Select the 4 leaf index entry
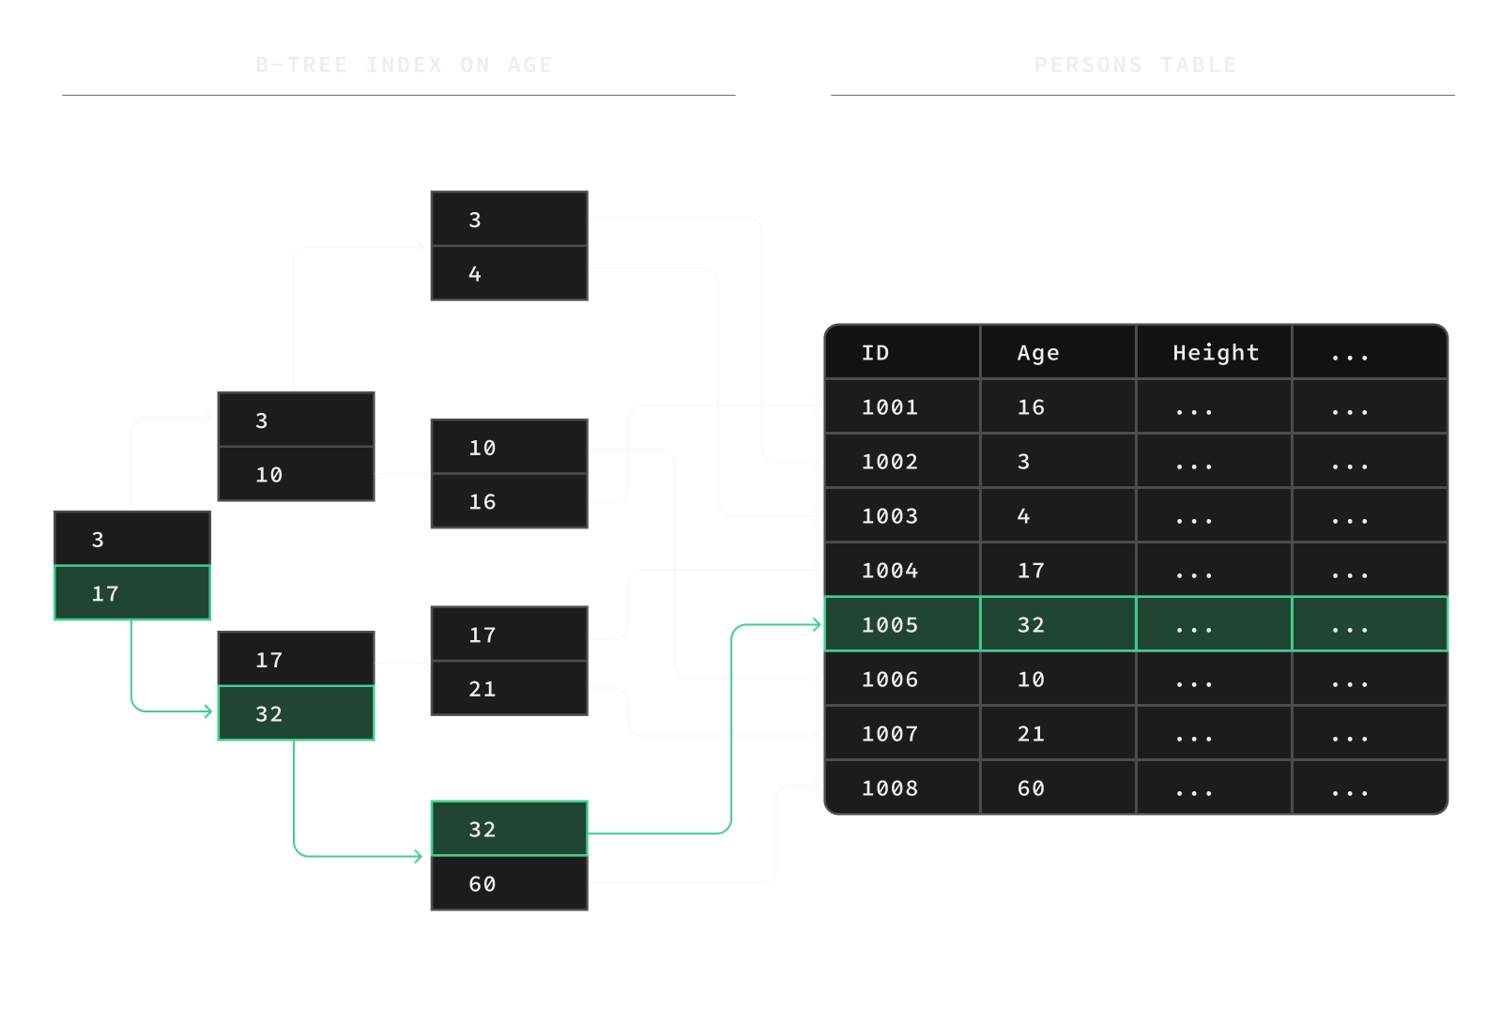Viewport: 1502px width, 1024px height. pyautogui.click(x=509, y=274)
